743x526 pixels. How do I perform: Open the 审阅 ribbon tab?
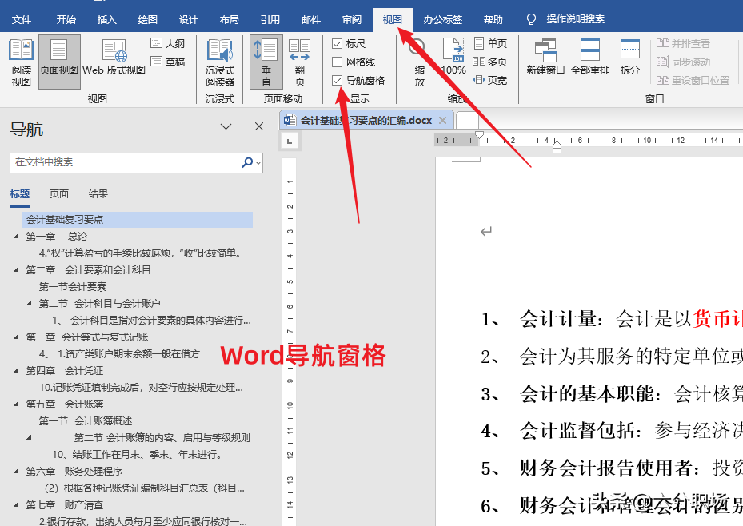[352, 19]
